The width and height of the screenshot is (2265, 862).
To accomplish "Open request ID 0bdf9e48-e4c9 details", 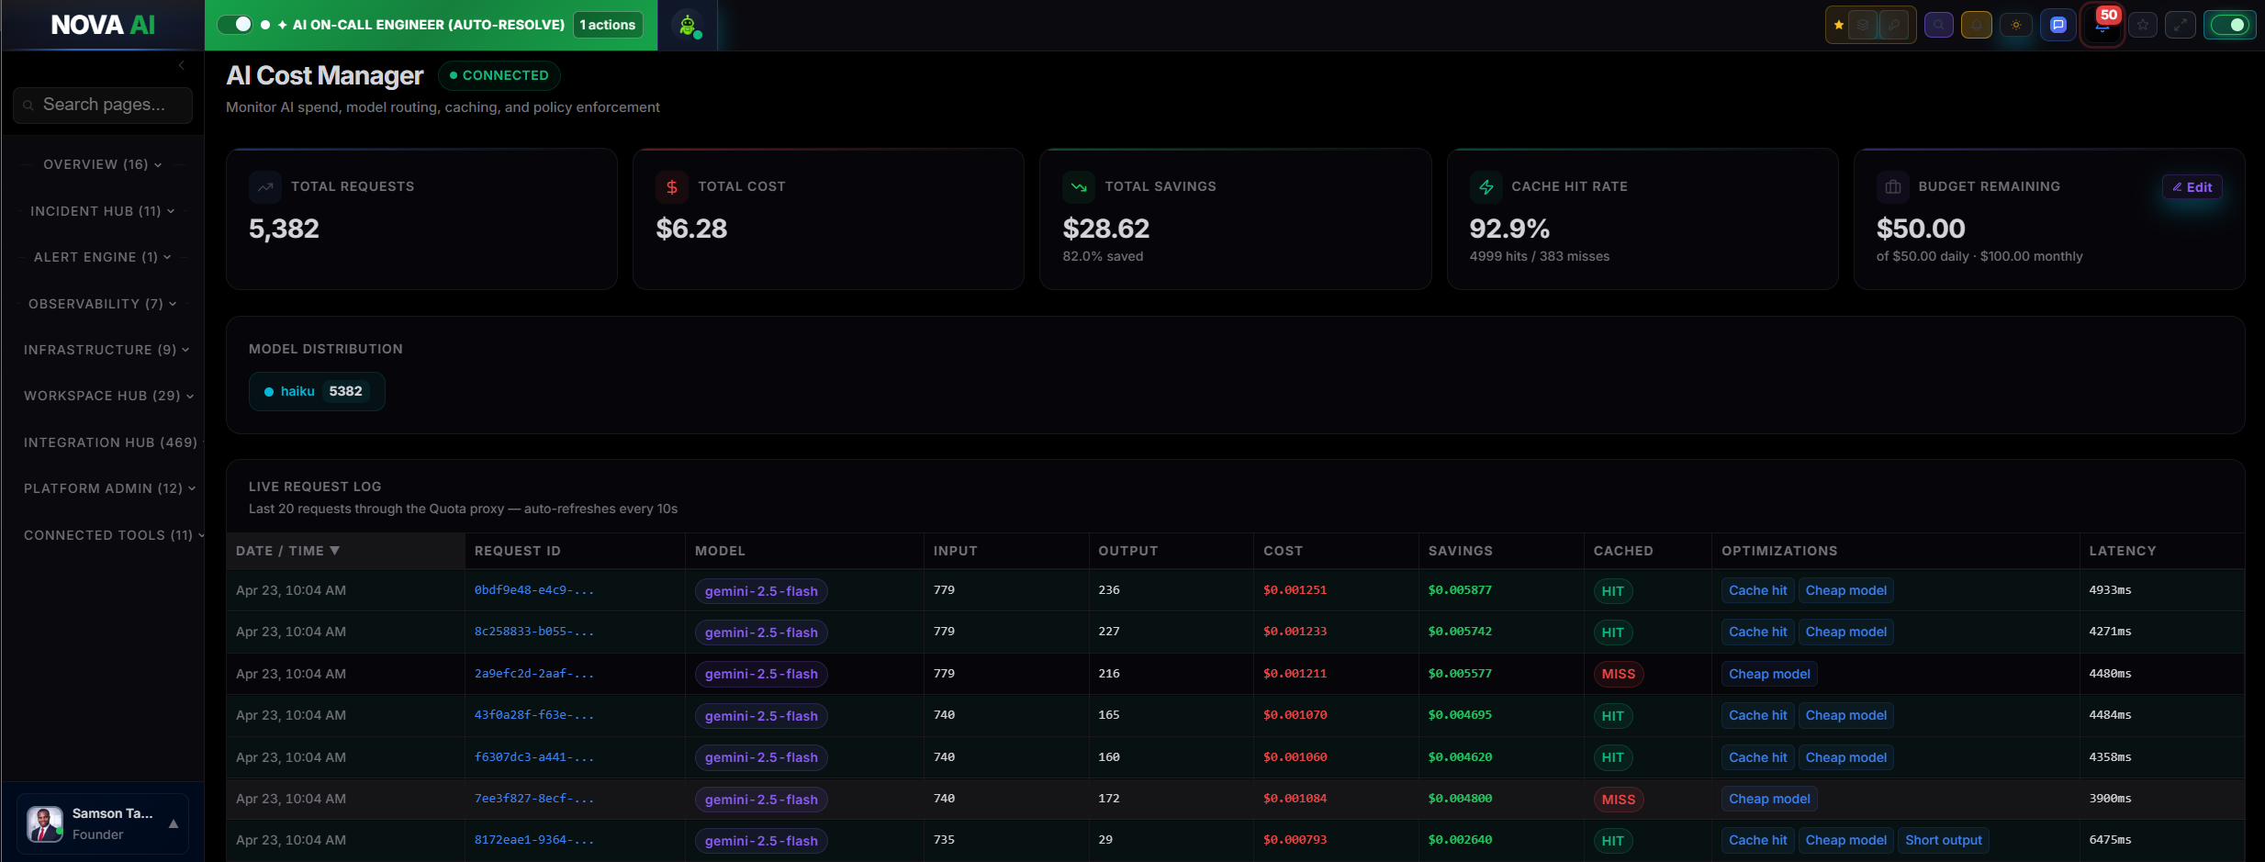I will 535,590.
